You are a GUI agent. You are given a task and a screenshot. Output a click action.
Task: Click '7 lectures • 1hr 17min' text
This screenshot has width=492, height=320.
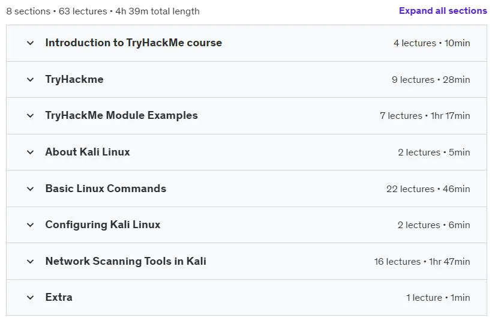click(425, 116)
